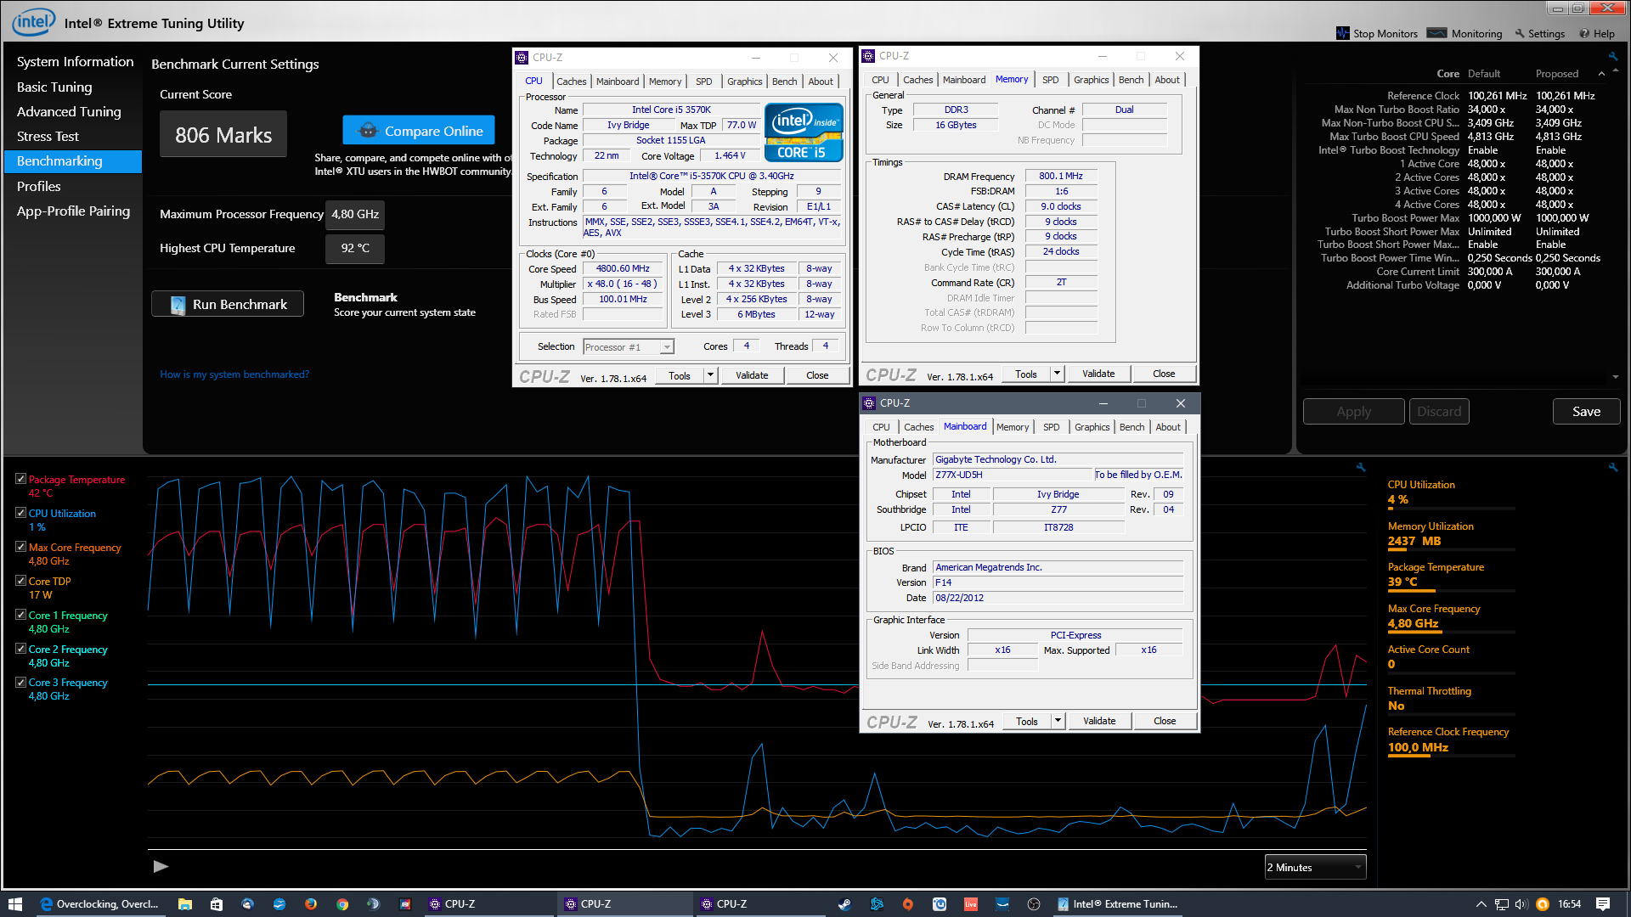
Task: Open Profiles in XTU sidebar
Action: click(39, 186)
